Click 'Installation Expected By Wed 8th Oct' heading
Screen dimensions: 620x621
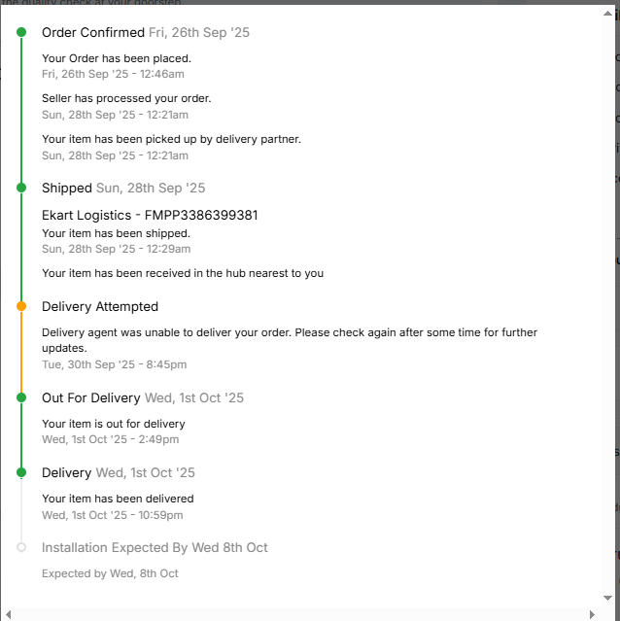(x=155, y=548)
